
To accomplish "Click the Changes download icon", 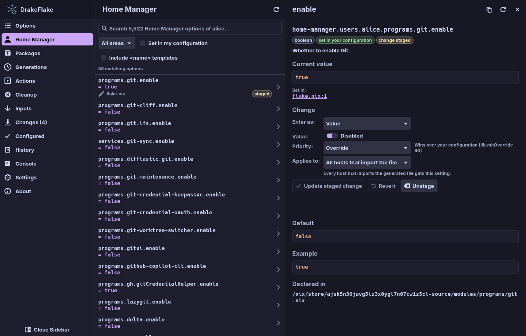I will (8, 122).
